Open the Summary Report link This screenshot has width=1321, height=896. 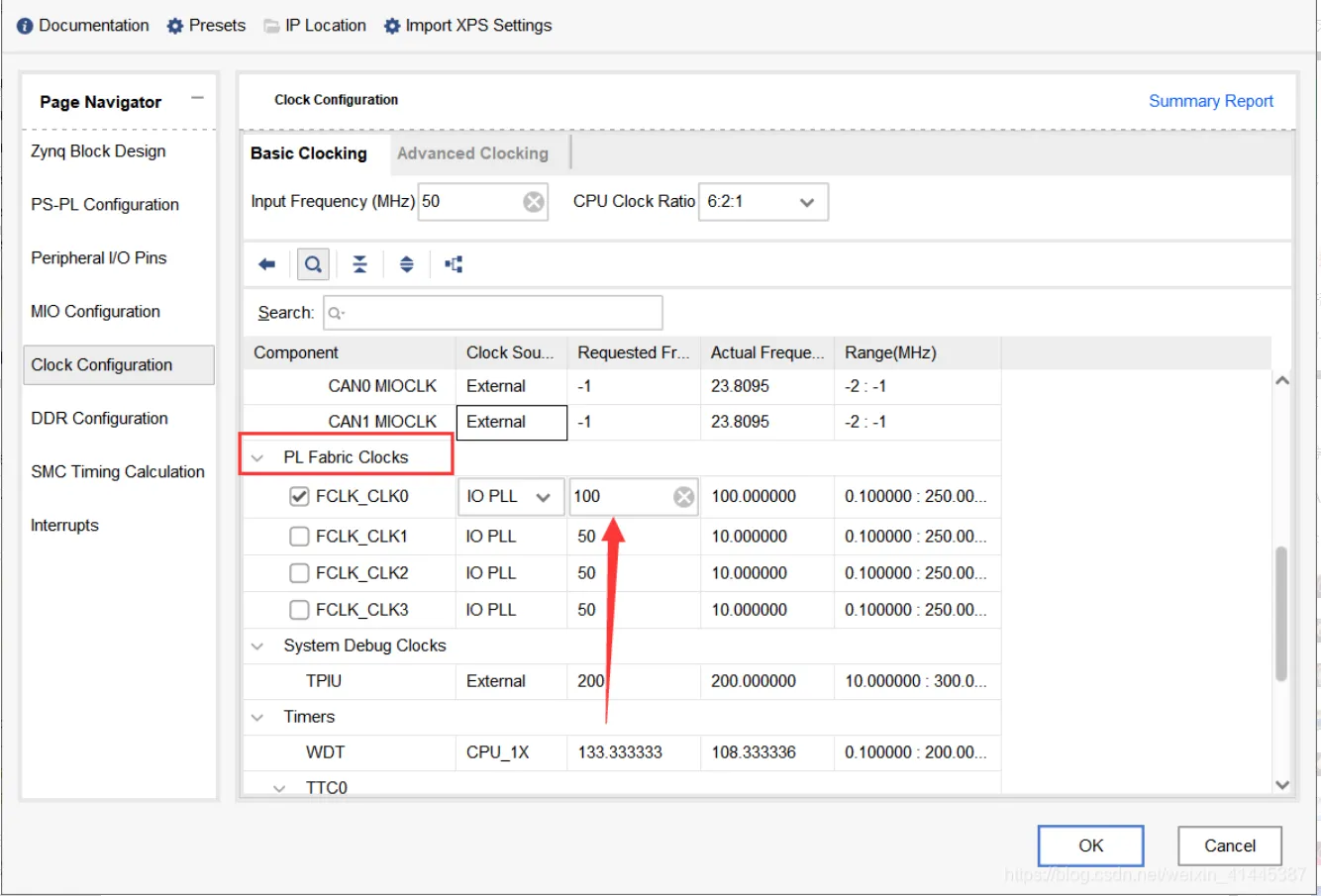coord(1211,101)
